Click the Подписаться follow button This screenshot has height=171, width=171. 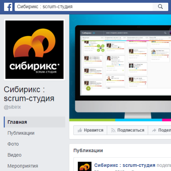(128, 130)
